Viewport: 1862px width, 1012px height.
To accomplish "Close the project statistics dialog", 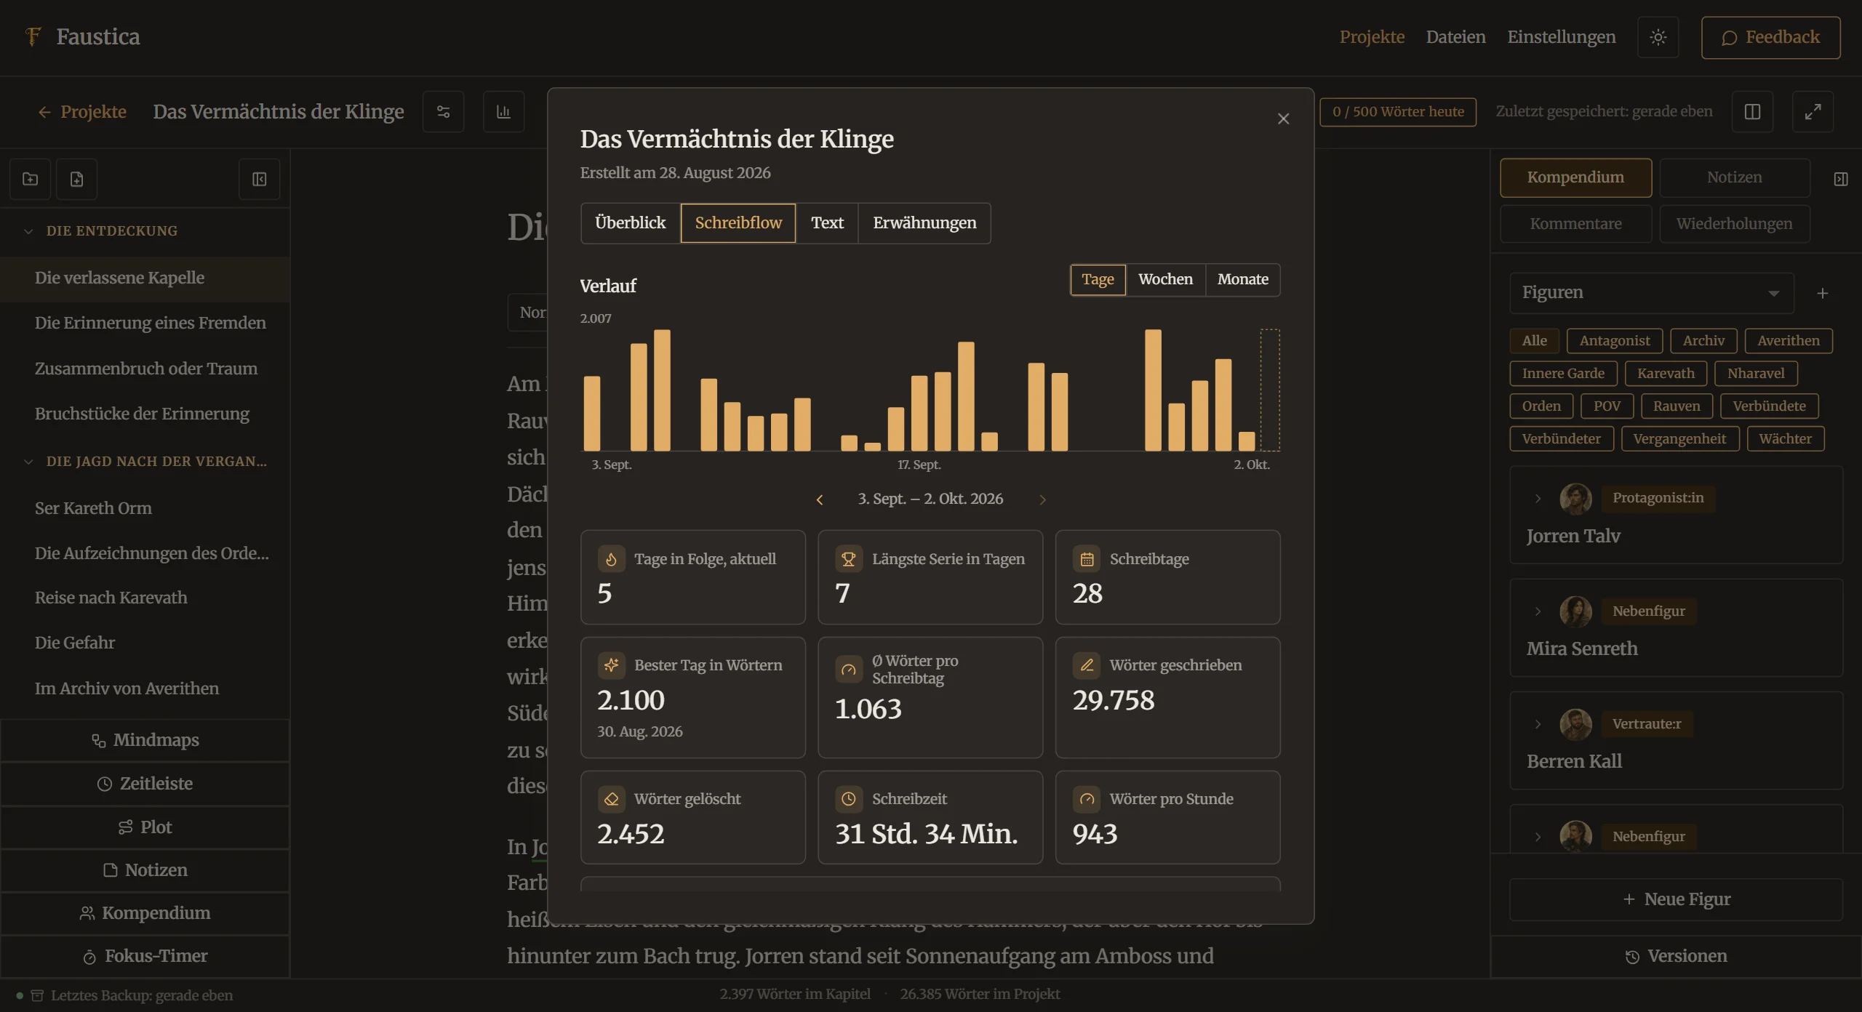I will (x=1283, y=119).
